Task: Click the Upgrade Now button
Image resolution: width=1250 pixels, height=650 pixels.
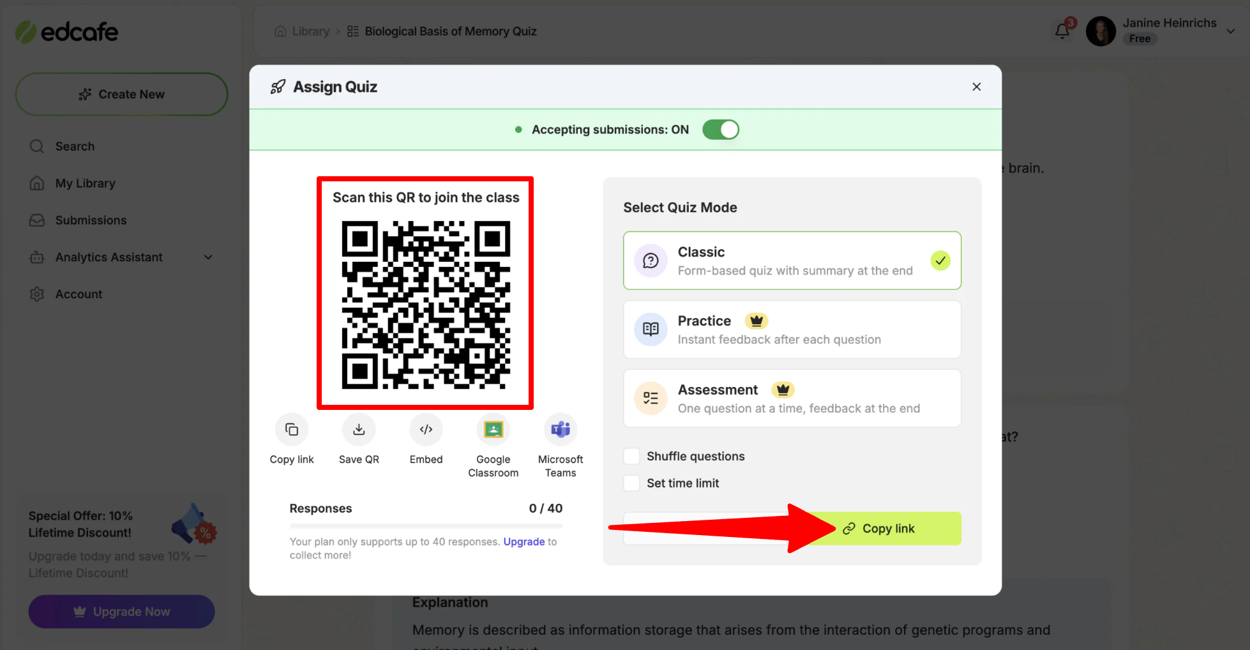Action: click(121, 612)
